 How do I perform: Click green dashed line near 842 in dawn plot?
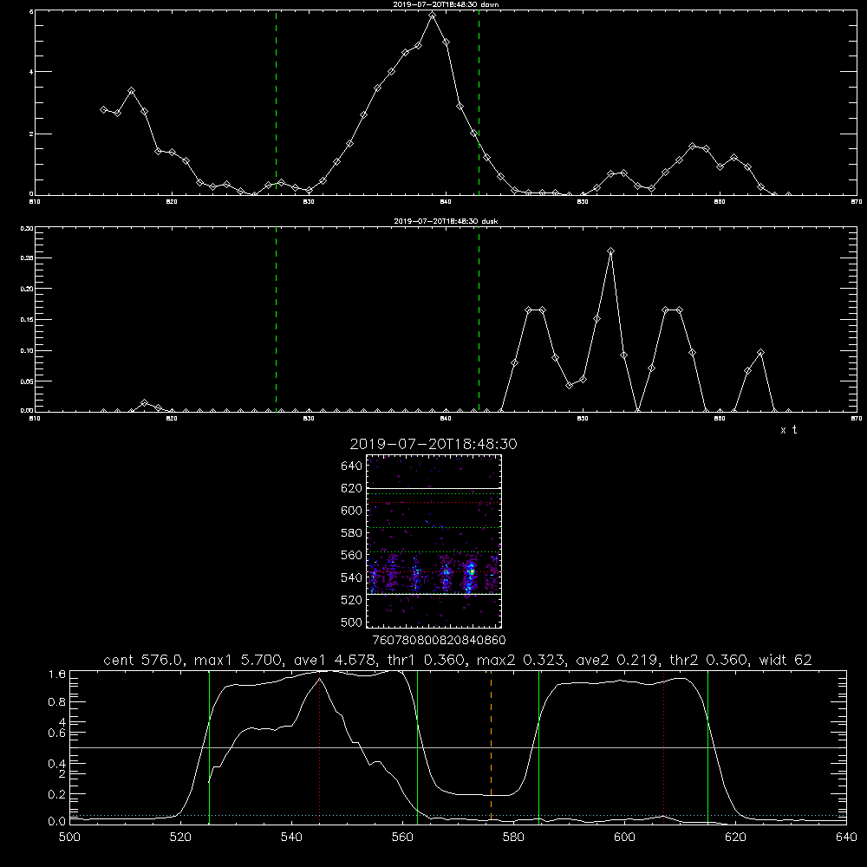click(479, 102)
